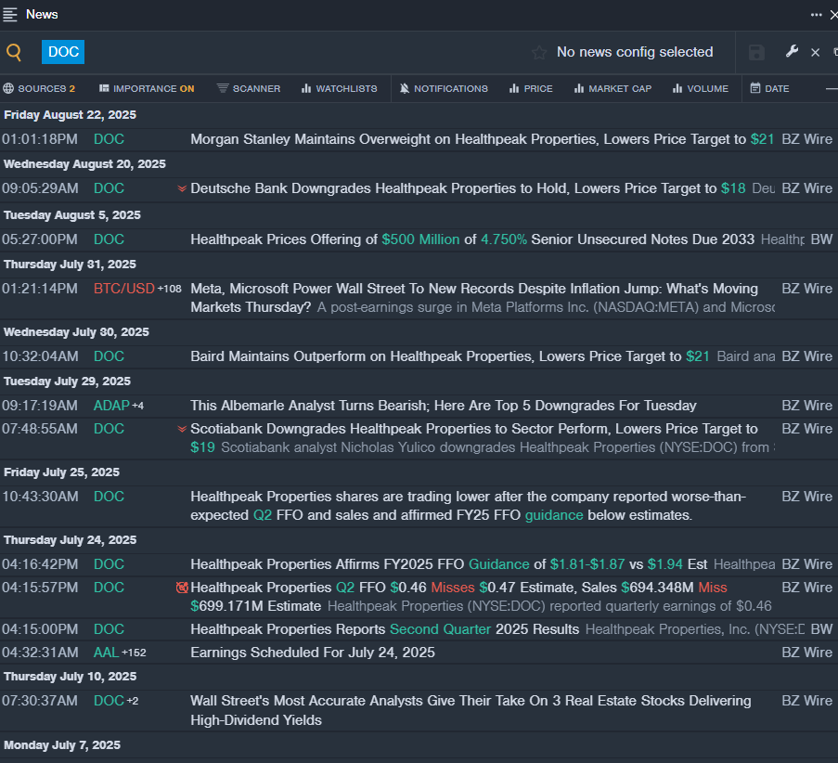This screenshot has width=838, height=763.
Task: Click the BTC/USD ticker
Action: [124, 288]
